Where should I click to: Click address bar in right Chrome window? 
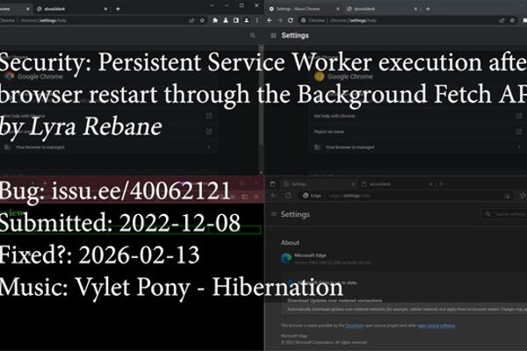coord(407,20)
